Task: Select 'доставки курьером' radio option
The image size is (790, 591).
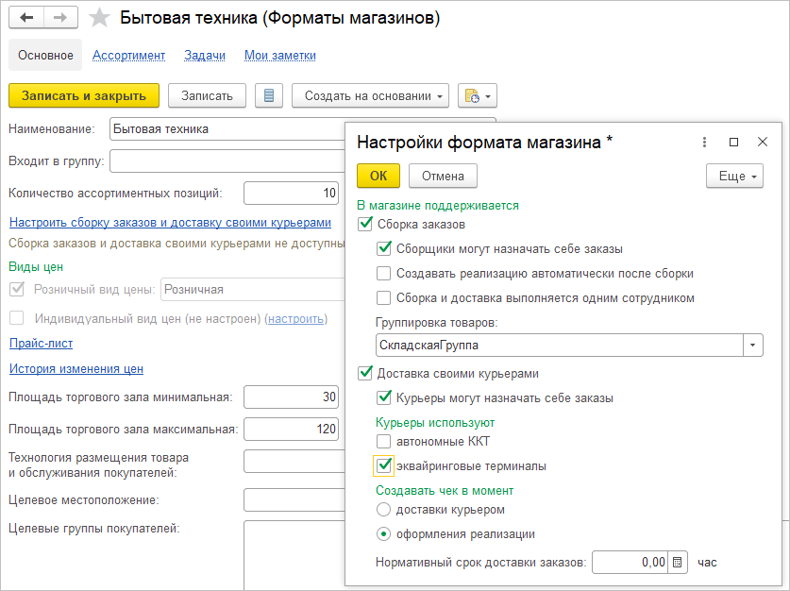Action: [383, 510]
